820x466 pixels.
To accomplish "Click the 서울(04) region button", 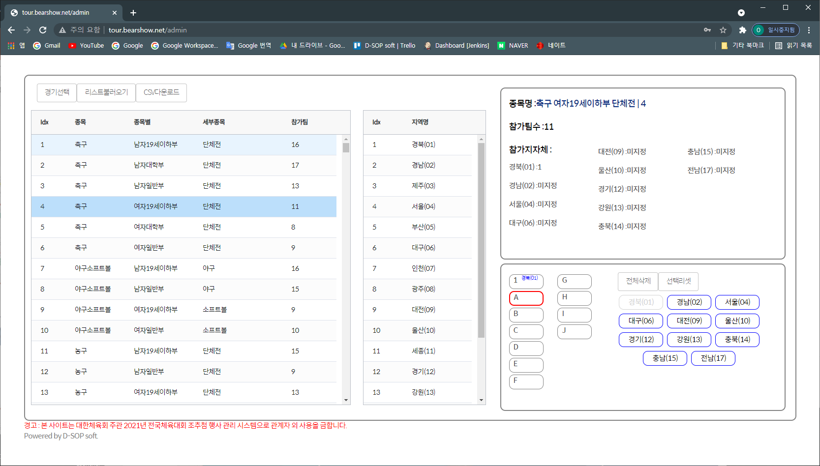I will 737,302.
